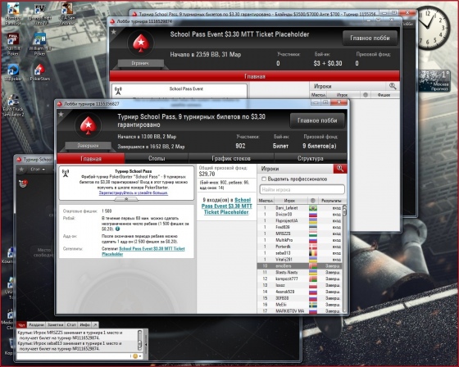Click the players list vertical scrollbar

pyautogui.click(x=344, y=259)
